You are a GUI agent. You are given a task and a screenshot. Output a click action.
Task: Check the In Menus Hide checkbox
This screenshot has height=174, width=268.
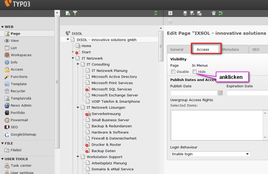(x=194, y=72)
